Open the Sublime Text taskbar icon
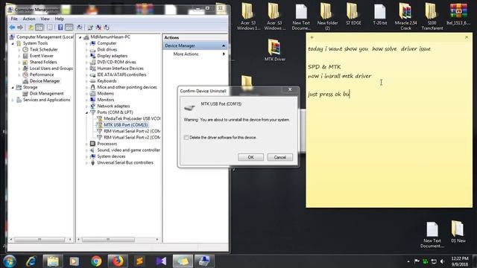Image resolution: width=477 pixels, height=268 pixels. pyautogui.click(x=139, y=261)
